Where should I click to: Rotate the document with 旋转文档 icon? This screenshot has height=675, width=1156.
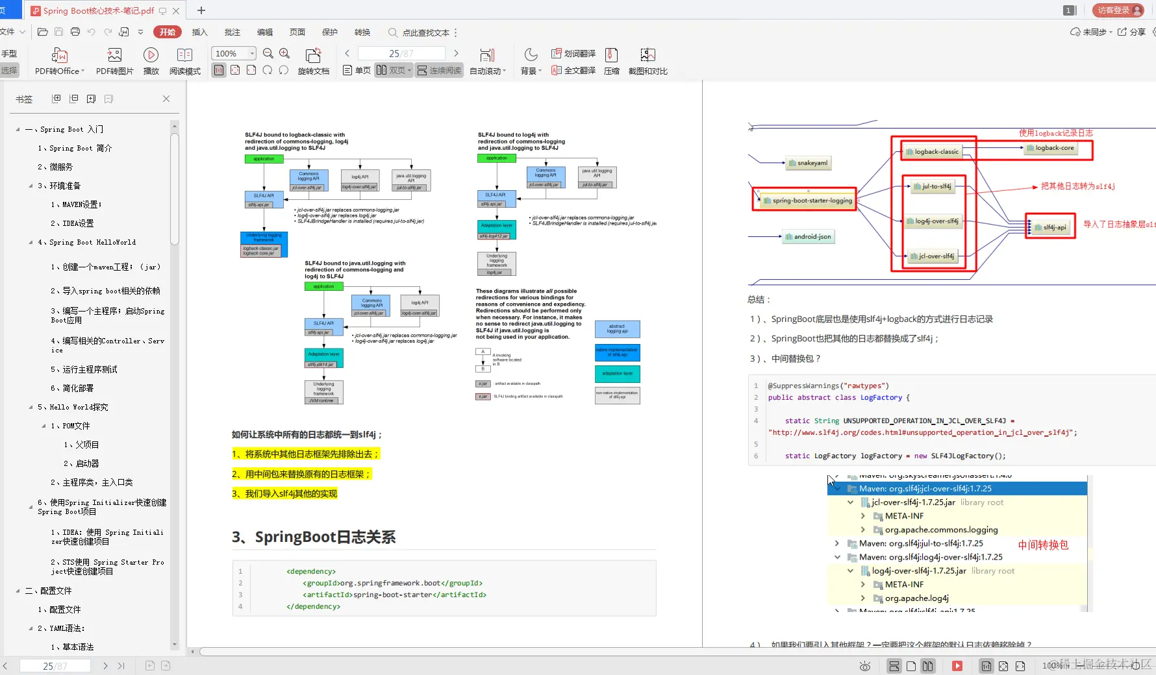314,61
